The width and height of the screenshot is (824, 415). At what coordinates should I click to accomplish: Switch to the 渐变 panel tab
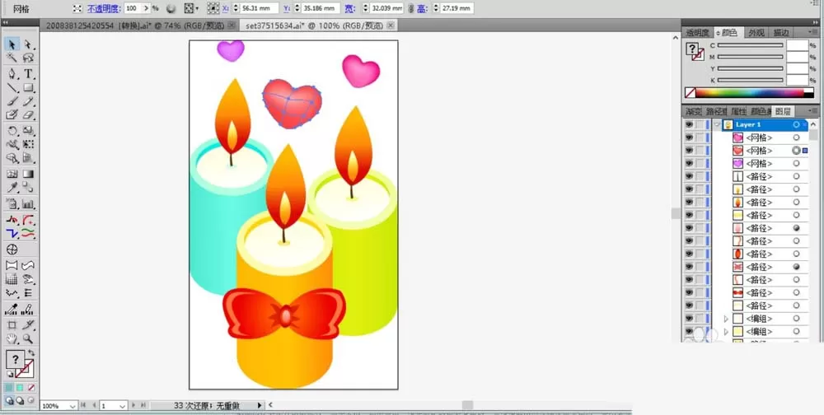pyautogui.click(x=693, y=111)
